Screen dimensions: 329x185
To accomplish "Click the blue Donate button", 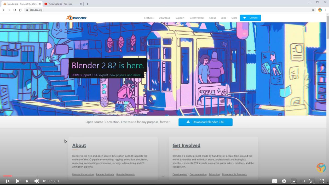I will click(250, 18).
